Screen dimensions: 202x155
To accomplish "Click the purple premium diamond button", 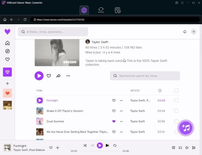I will pos(7,72).
